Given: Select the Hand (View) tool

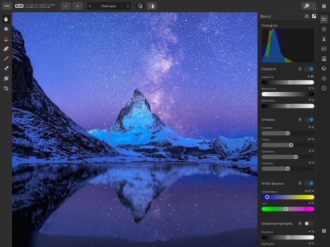Looking at the screenshot, I should click(x=6, y=19).
